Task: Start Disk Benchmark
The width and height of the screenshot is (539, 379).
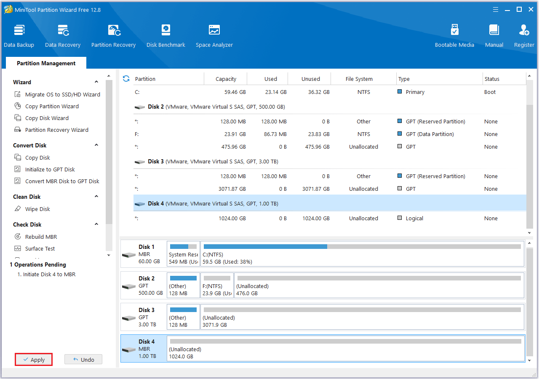Action: coord(166,36)
